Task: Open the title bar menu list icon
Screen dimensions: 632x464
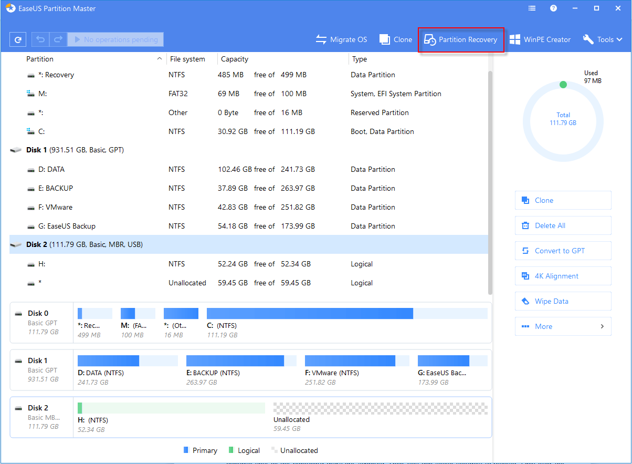Action: pyautogui.click(x=532, y=8)
